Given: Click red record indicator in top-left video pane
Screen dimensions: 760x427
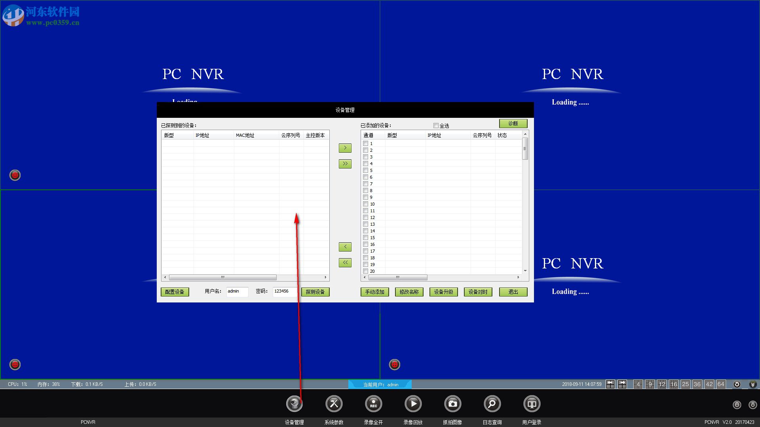Looking at the screenshot, I should tap(15, 175).
